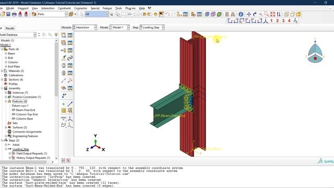The image size is (334, 188).
Task: Open the Model Database dropdown in tree panel
Action: tap(18, 34)
